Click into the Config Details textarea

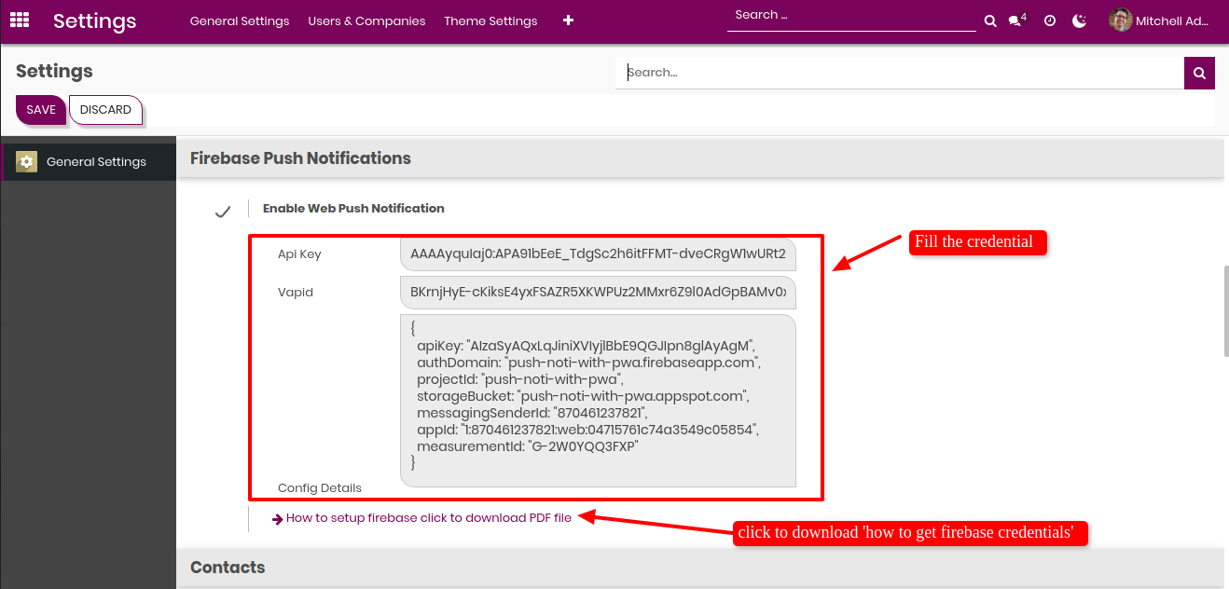pyautogui.click(x=598, y=401)
